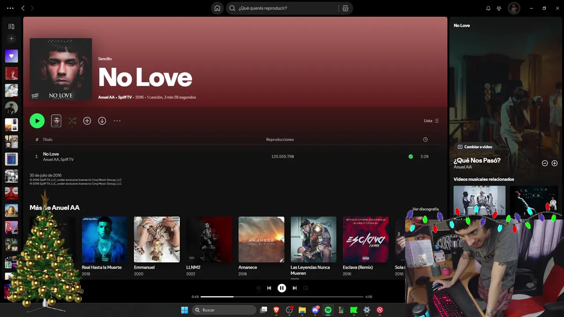This screenshot has width=564, height=317.
Task: Play the No Love single with the green button
Action: click(37, 121)
